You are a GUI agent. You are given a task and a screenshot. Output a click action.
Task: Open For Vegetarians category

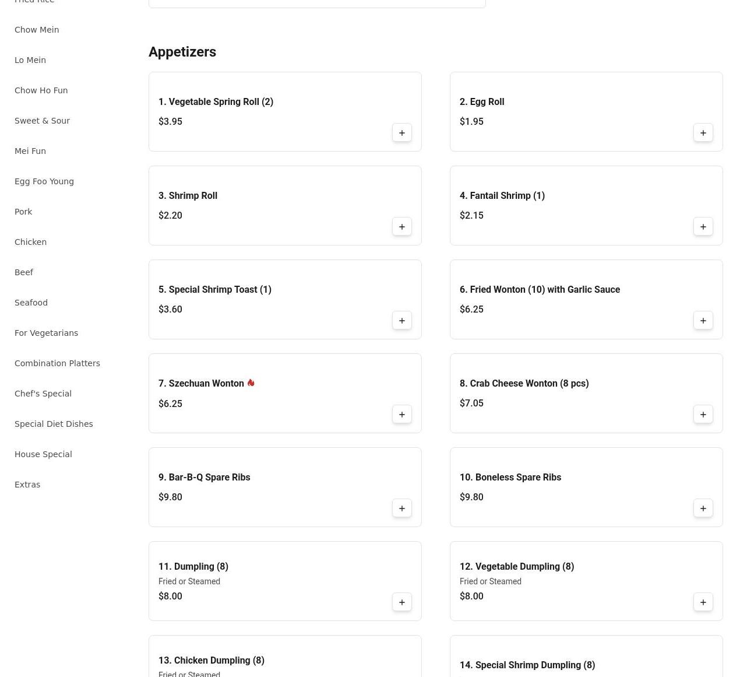point(46,333)
